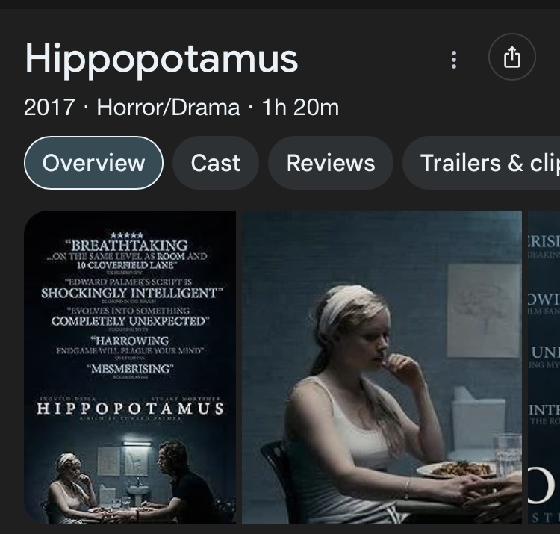Switch to the Cast tab
The height and width of the screenshot is (534, 560).
215,163
